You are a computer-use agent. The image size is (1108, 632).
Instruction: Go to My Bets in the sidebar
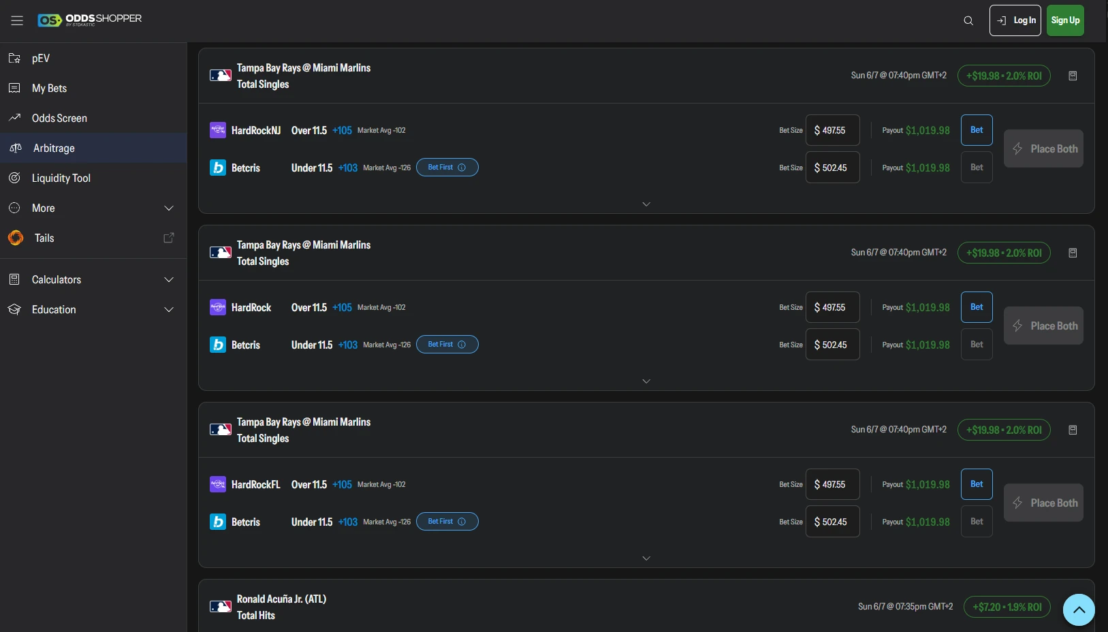coord(93,88)
